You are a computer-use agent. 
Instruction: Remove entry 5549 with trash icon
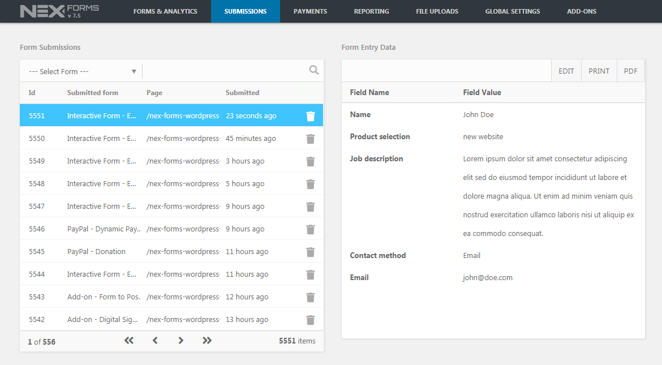(310, 161)
